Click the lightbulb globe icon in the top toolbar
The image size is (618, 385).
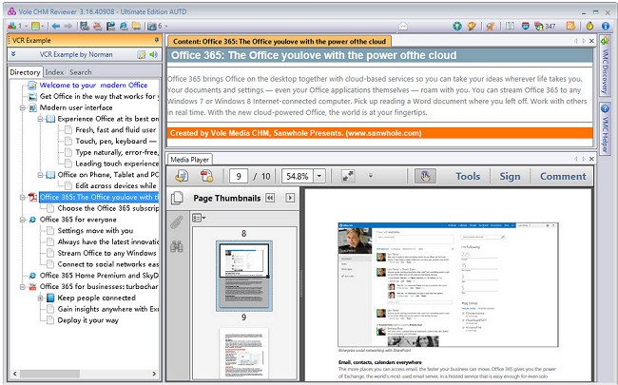457,26
